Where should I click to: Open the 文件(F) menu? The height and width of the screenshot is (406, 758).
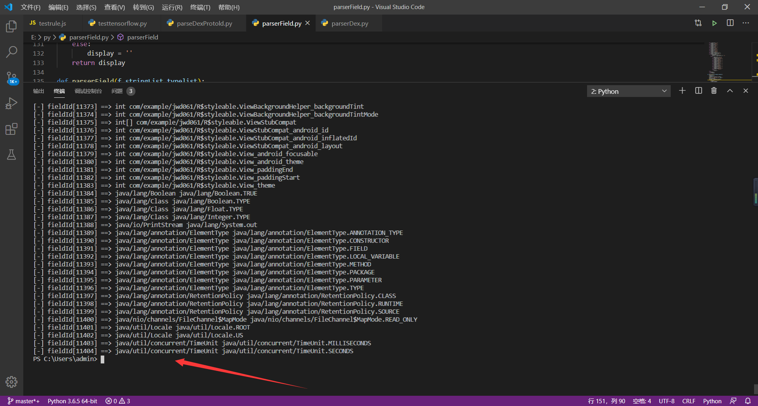(x=30, y=7)
